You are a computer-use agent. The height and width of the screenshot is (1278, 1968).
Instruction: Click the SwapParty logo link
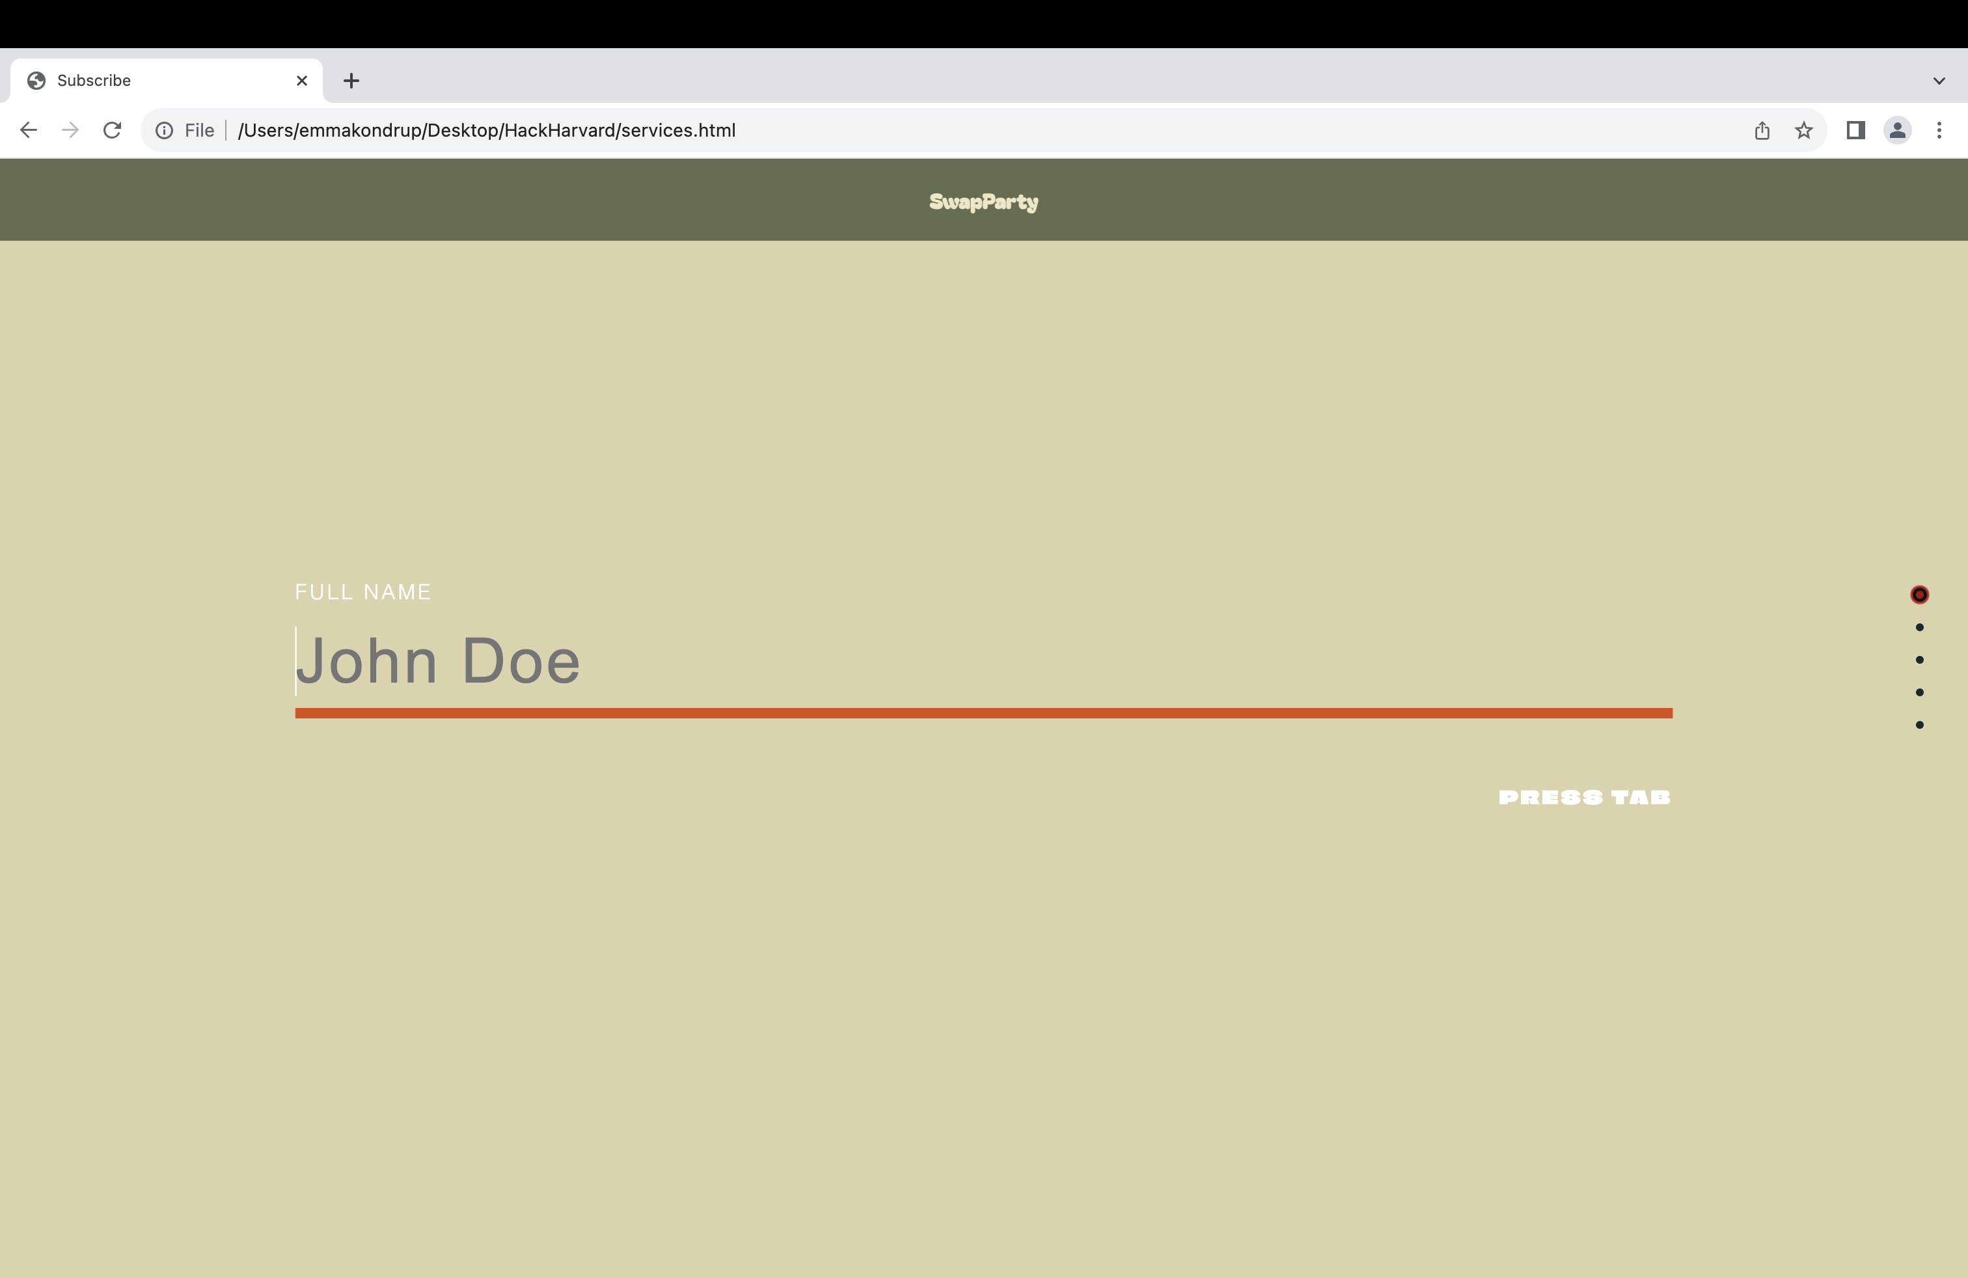pyautogui.click(x=983, y=202)
